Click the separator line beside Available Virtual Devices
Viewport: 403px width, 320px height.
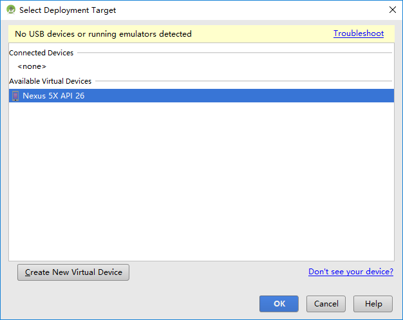coord(243,81)
